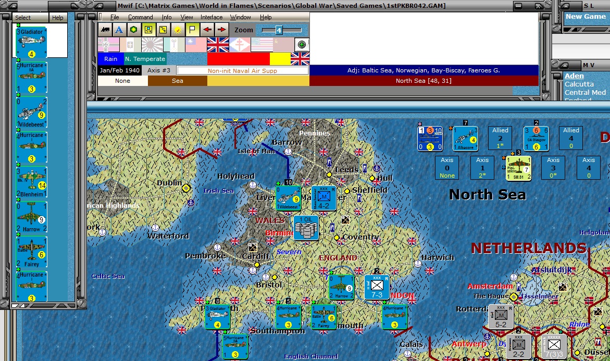Select the Italian flag in flag row
Screen dimensions: 610x361
click(x=130, y=45)
